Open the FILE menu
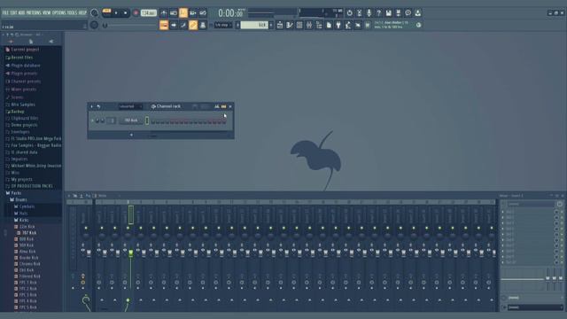Viewport: 567px width, 319px height. (5, 12)
